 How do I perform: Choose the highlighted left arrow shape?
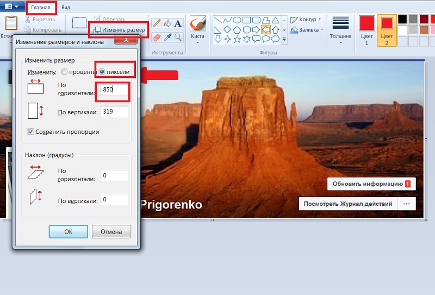[266, 29]
